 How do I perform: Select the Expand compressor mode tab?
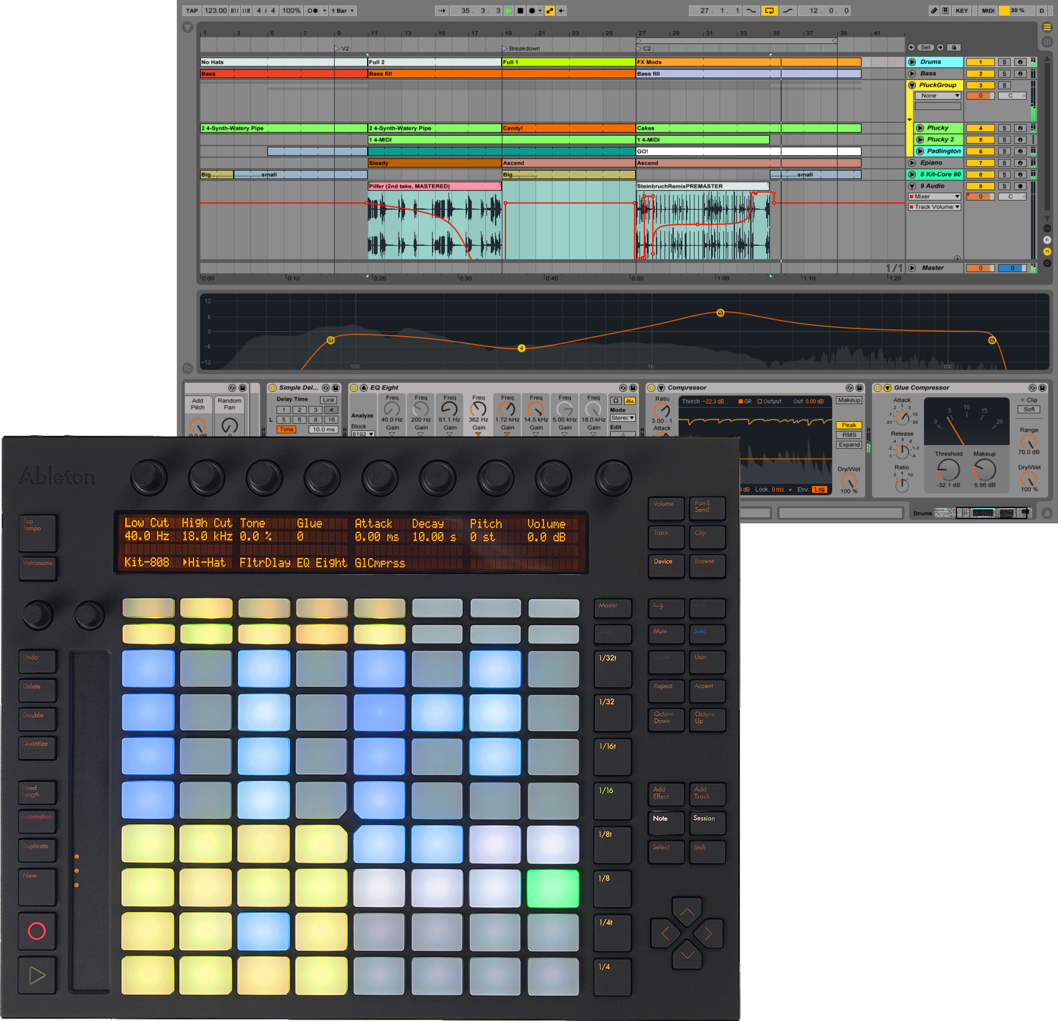849,445
